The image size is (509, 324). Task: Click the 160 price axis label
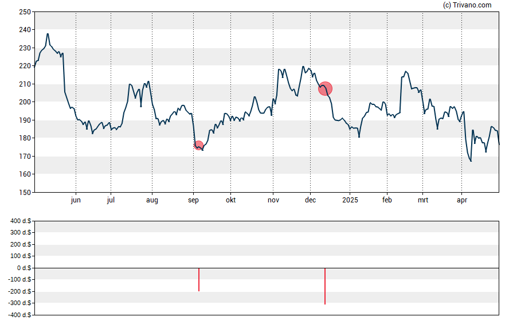(25, 174)
